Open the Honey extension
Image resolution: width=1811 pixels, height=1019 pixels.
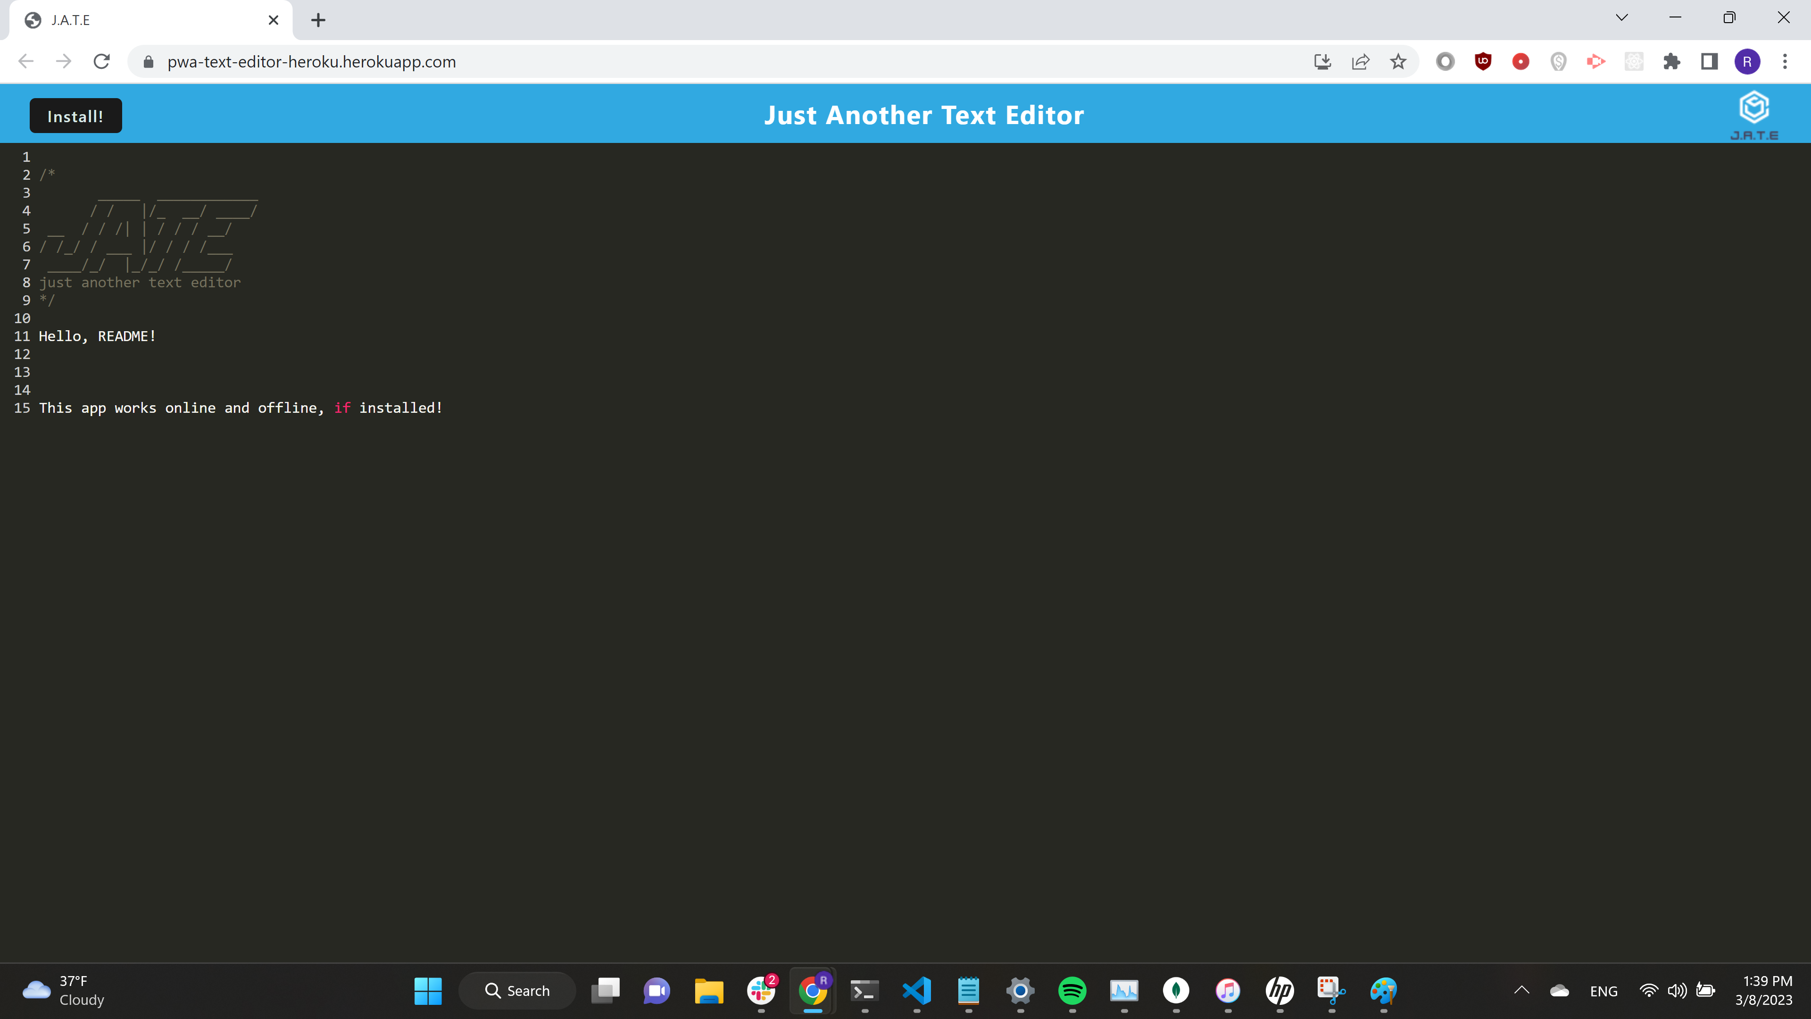point(1558,61)
